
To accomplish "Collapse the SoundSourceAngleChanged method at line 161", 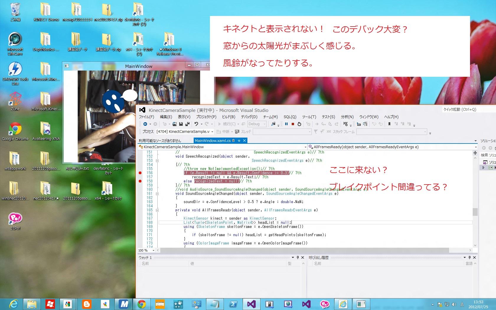I will (x=157, y=194).
